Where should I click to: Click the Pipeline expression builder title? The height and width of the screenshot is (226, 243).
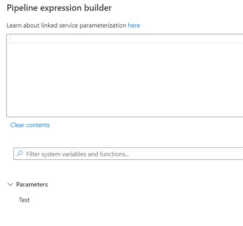[59, 8]
